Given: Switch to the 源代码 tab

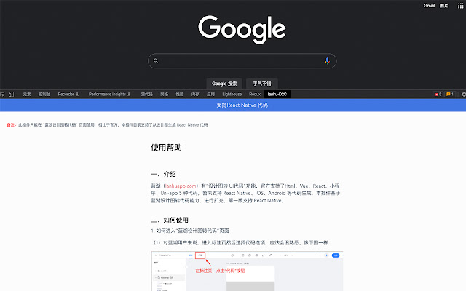Looking at the screenshot, I should [146, 95].
